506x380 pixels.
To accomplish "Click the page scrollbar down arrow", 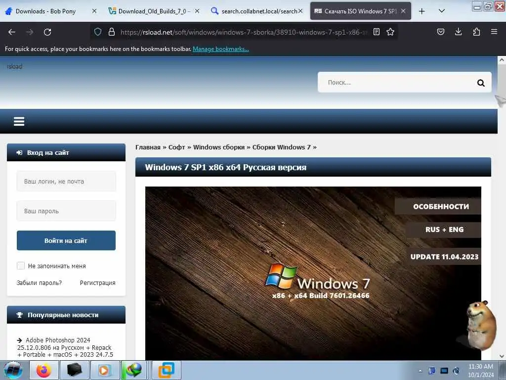I will [502, 356].
